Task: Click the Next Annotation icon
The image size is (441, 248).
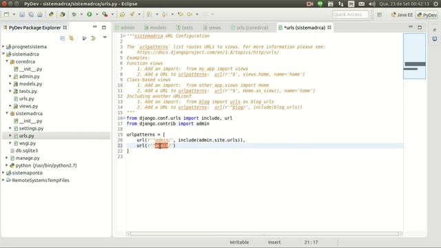Action: click(149, 14)
